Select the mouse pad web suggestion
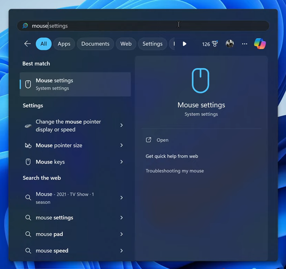The height and width of the screenshot is (269, 286). 75,234
